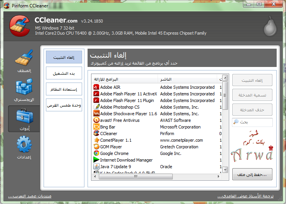The image size is (286, 204).
Task: Select Internet Download Manager entry
Action: click(x=126, y=160)
